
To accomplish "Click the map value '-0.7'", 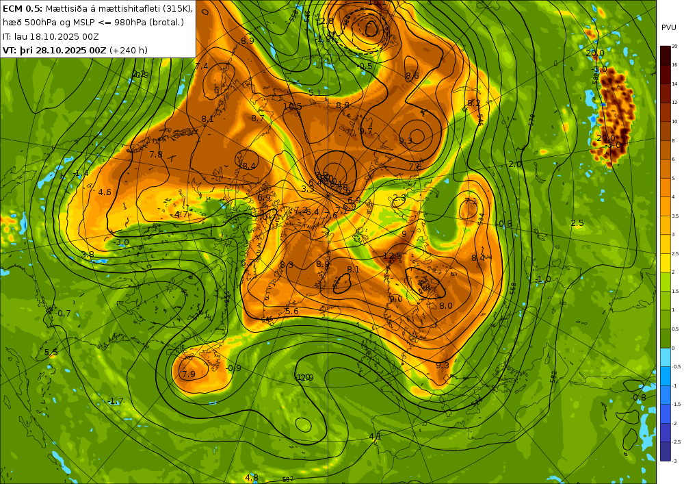I will (x=63, y=314).
